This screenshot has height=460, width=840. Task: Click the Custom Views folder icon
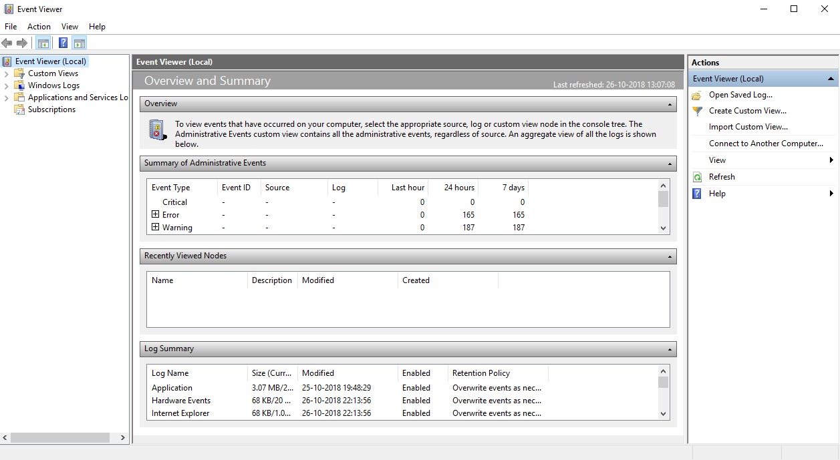[19, 73]
